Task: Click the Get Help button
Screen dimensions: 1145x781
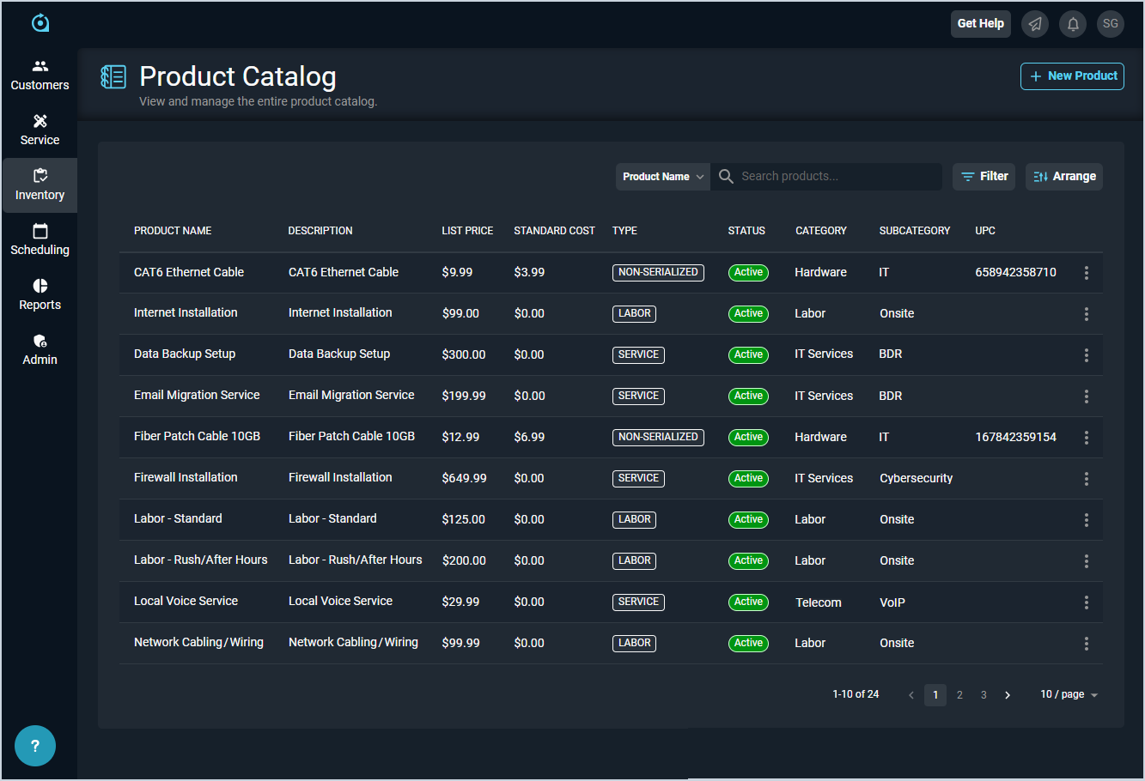Action: click(980, 24)
